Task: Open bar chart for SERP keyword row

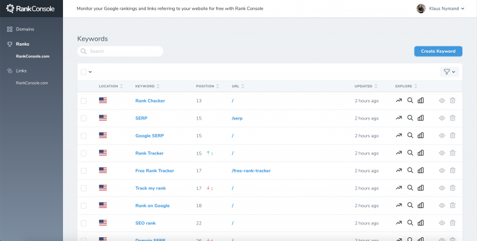Action: pyautogui.click(x=420, y=118)
